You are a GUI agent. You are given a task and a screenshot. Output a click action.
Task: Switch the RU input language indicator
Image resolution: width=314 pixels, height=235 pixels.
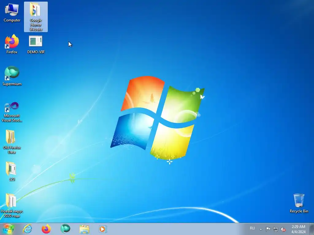[x=252, y=228]
